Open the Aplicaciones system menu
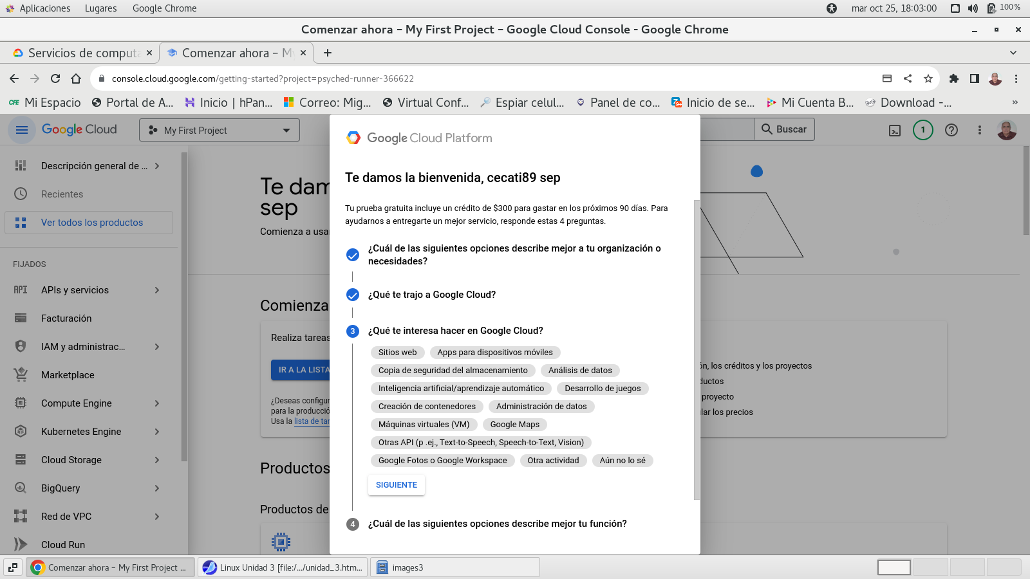This screenshot has height=579, width=1030. pyautogui.click(x=44, y=8)
